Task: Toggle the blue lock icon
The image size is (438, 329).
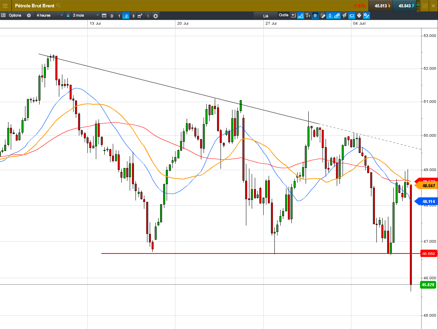Action: [x=68, y=15]
